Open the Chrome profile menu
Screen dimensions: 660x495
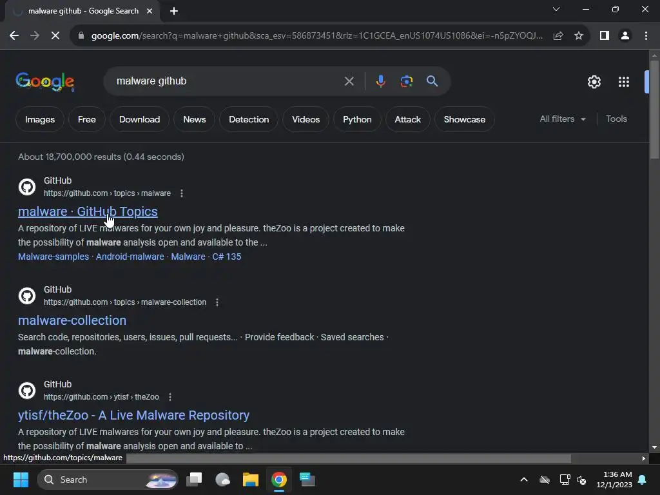coord(625,36)
